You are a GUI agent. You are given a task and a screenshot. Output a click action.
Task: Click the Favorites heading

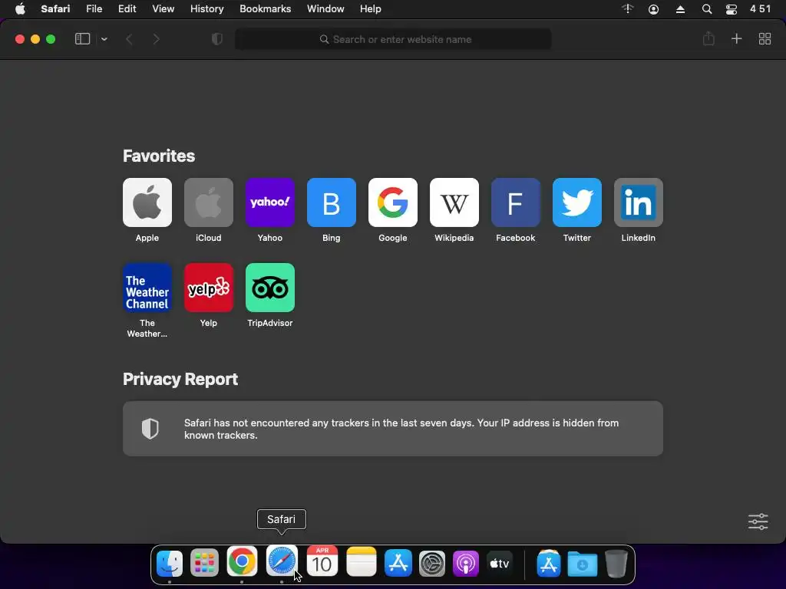tap(159, 156)
